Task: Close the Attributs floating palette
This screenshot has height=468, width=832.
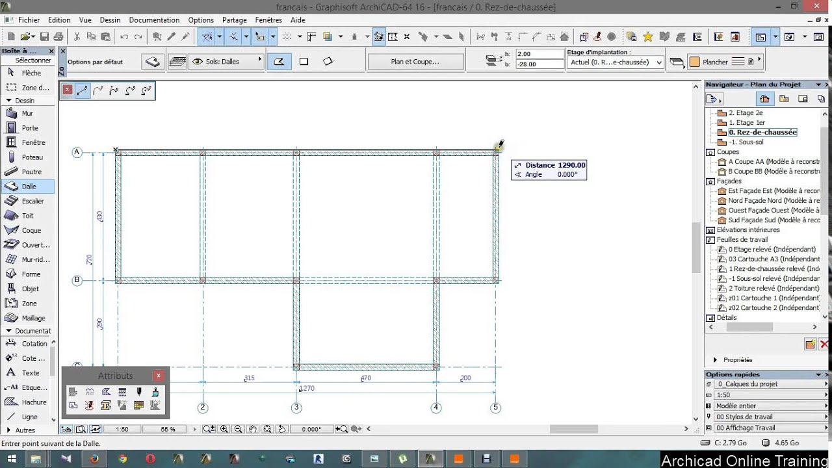Action: click(x=159, y=376)
